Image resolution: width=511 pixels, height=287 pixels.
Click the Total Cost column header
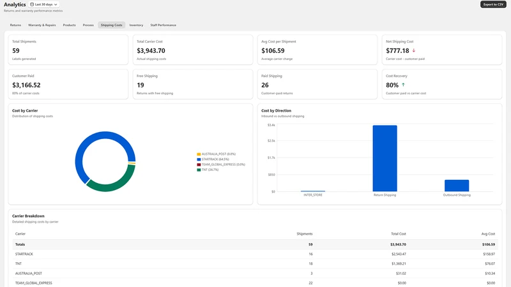(x=398, y=234)
